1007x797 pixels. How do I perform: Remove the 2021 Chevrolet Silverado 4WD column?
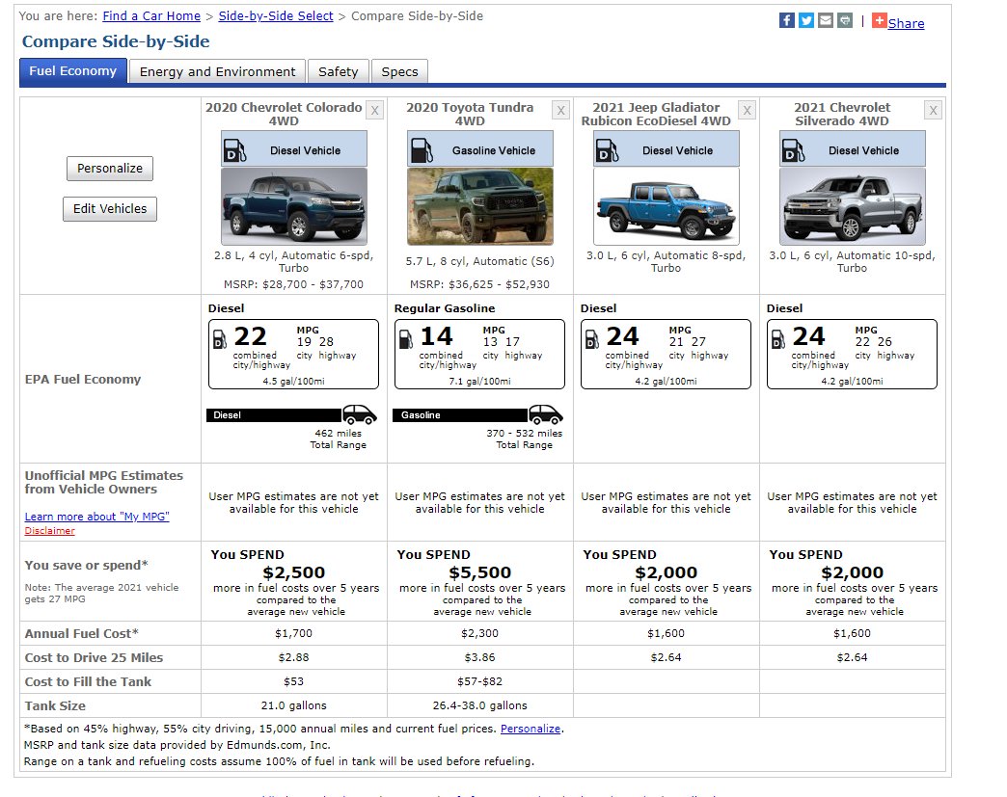[x=933, y=111]
